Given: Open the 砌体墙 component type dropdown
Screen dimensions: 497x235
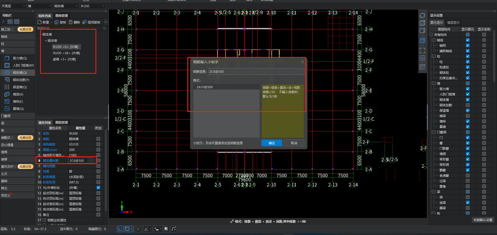Looking at the screenshot, I should pos(66,6).
